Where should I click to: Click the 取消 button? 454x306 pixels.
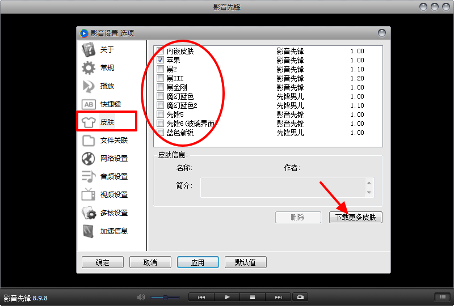150,262
